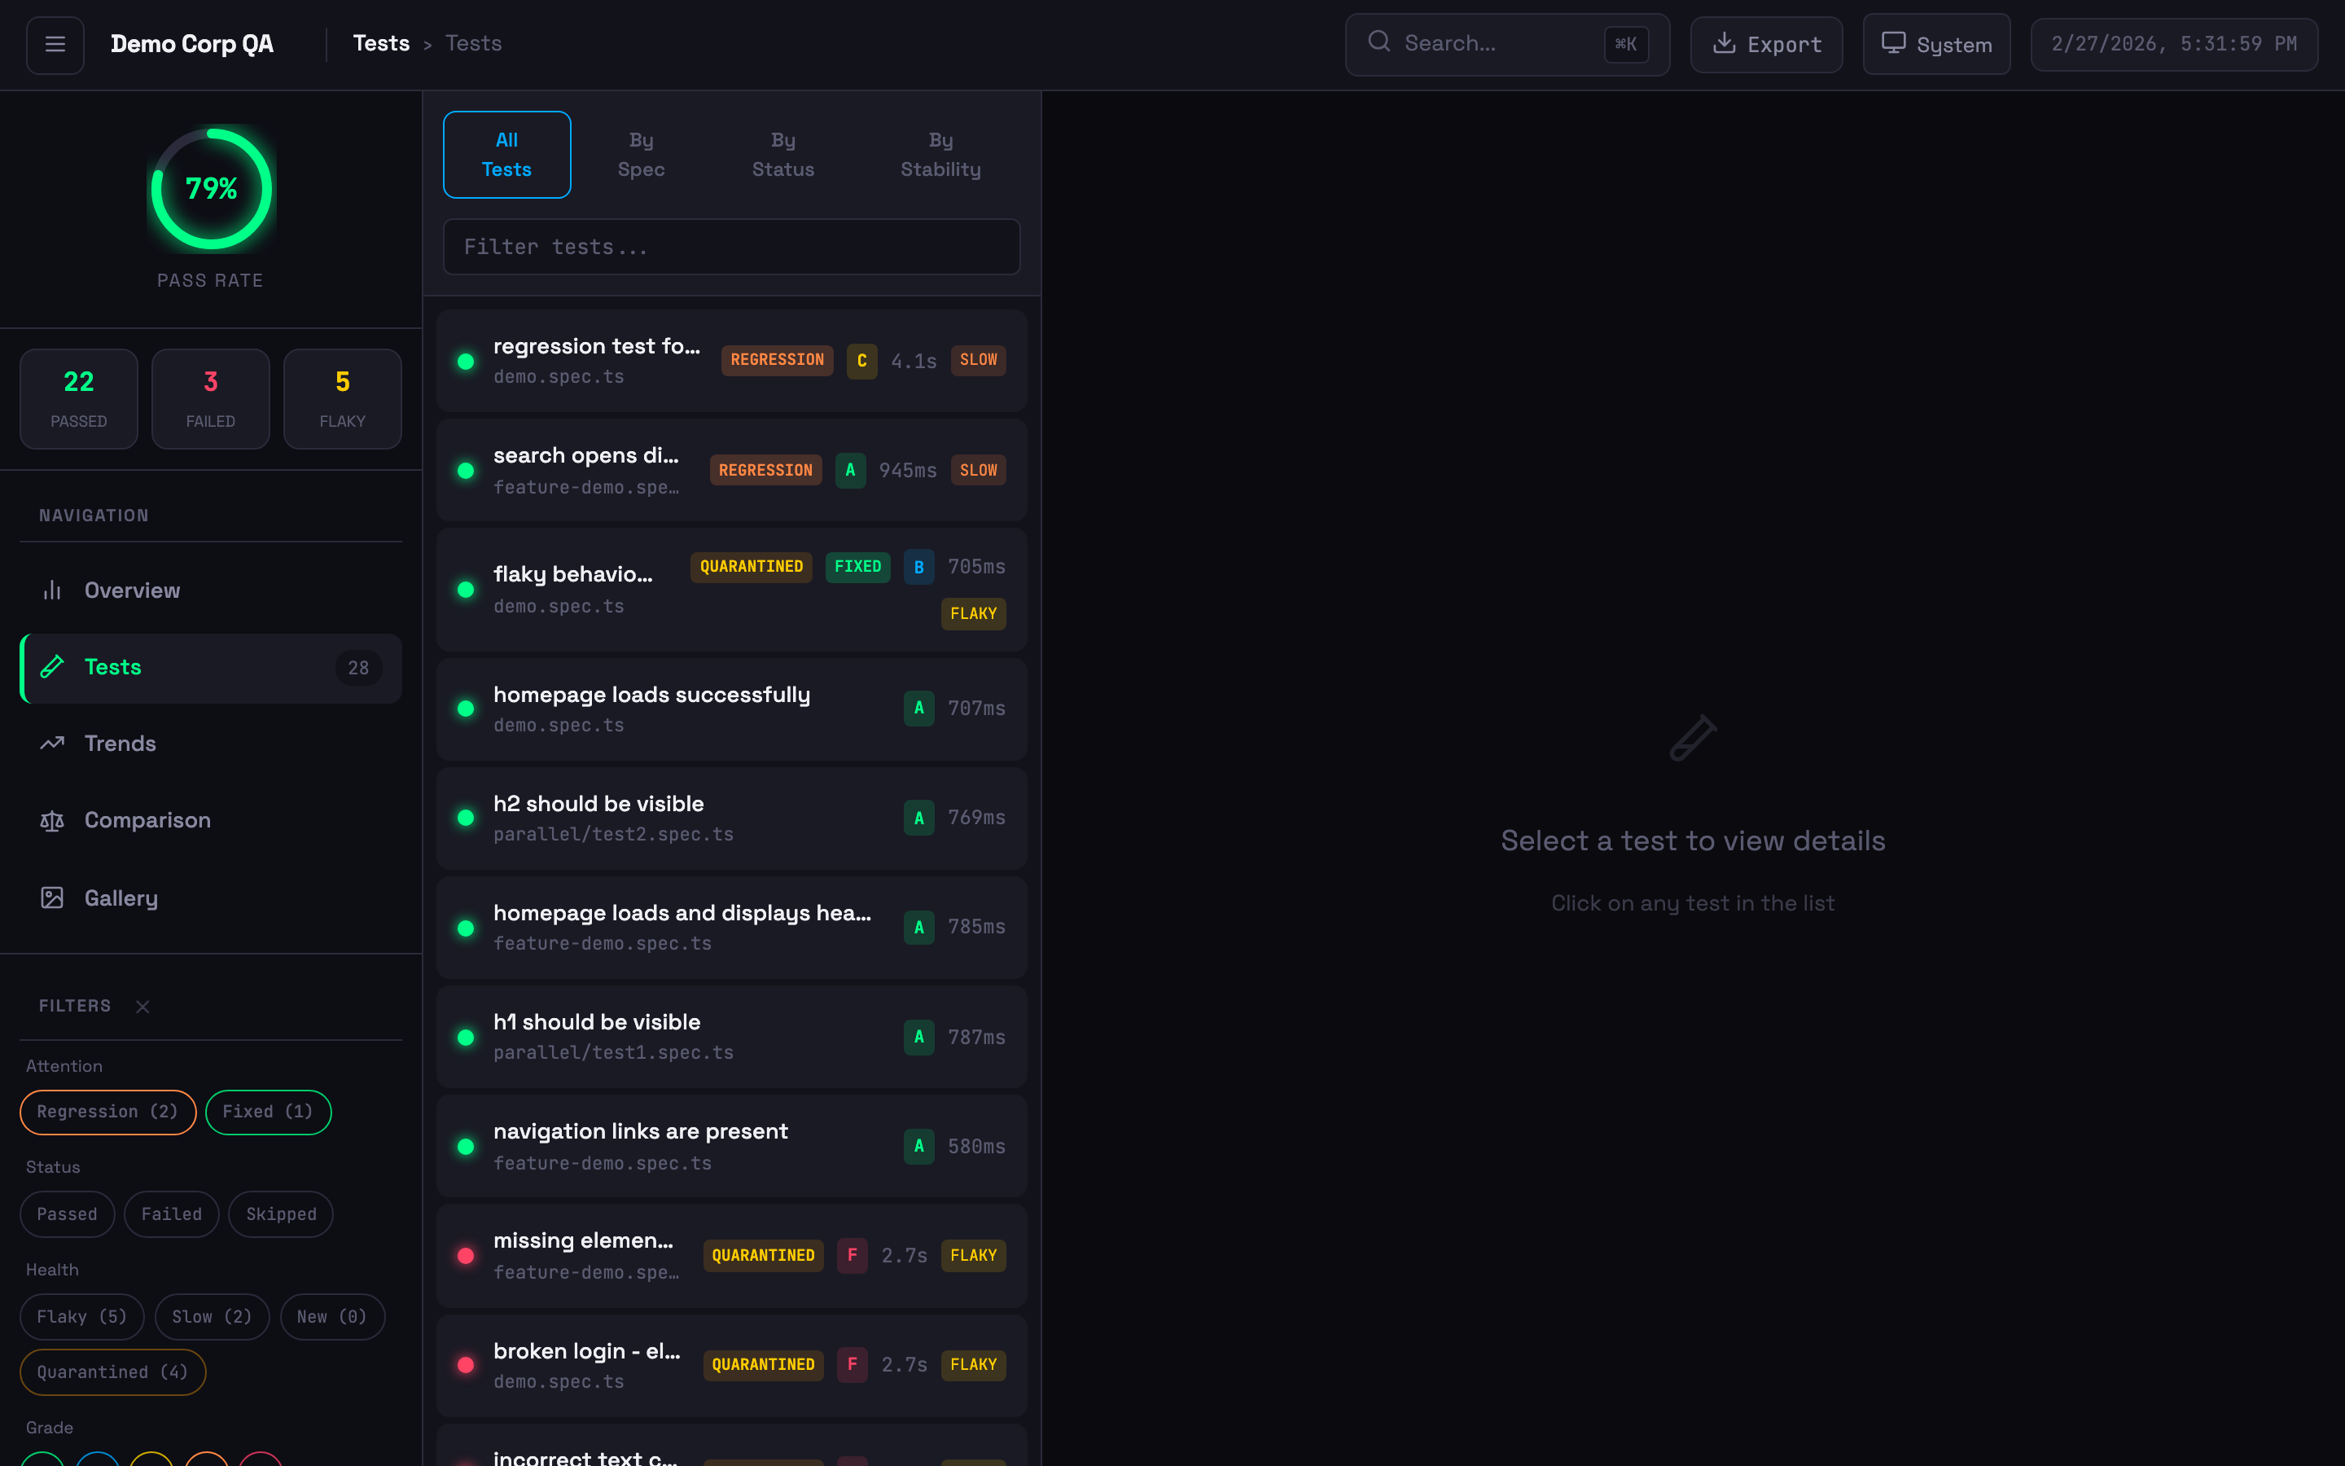Viewport: 2345px width, 1466px height.
Task: Clear filters with the X icon
Action: (x=142, y=1007)
